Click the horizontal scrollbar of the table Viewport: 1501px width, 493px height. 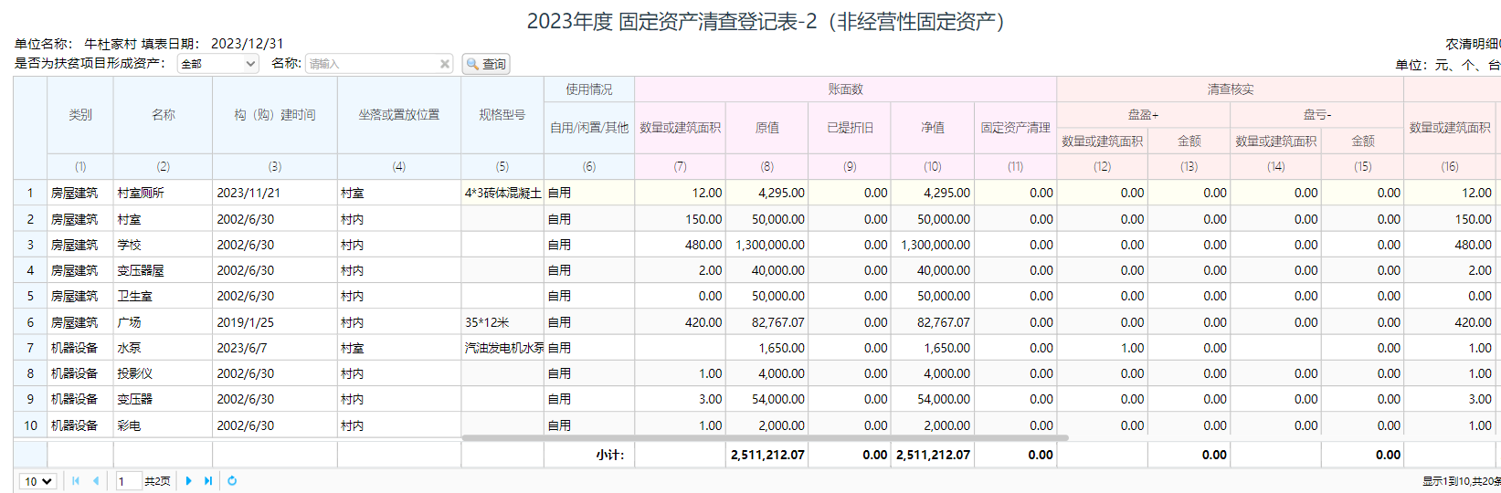[x=765, y=438]
